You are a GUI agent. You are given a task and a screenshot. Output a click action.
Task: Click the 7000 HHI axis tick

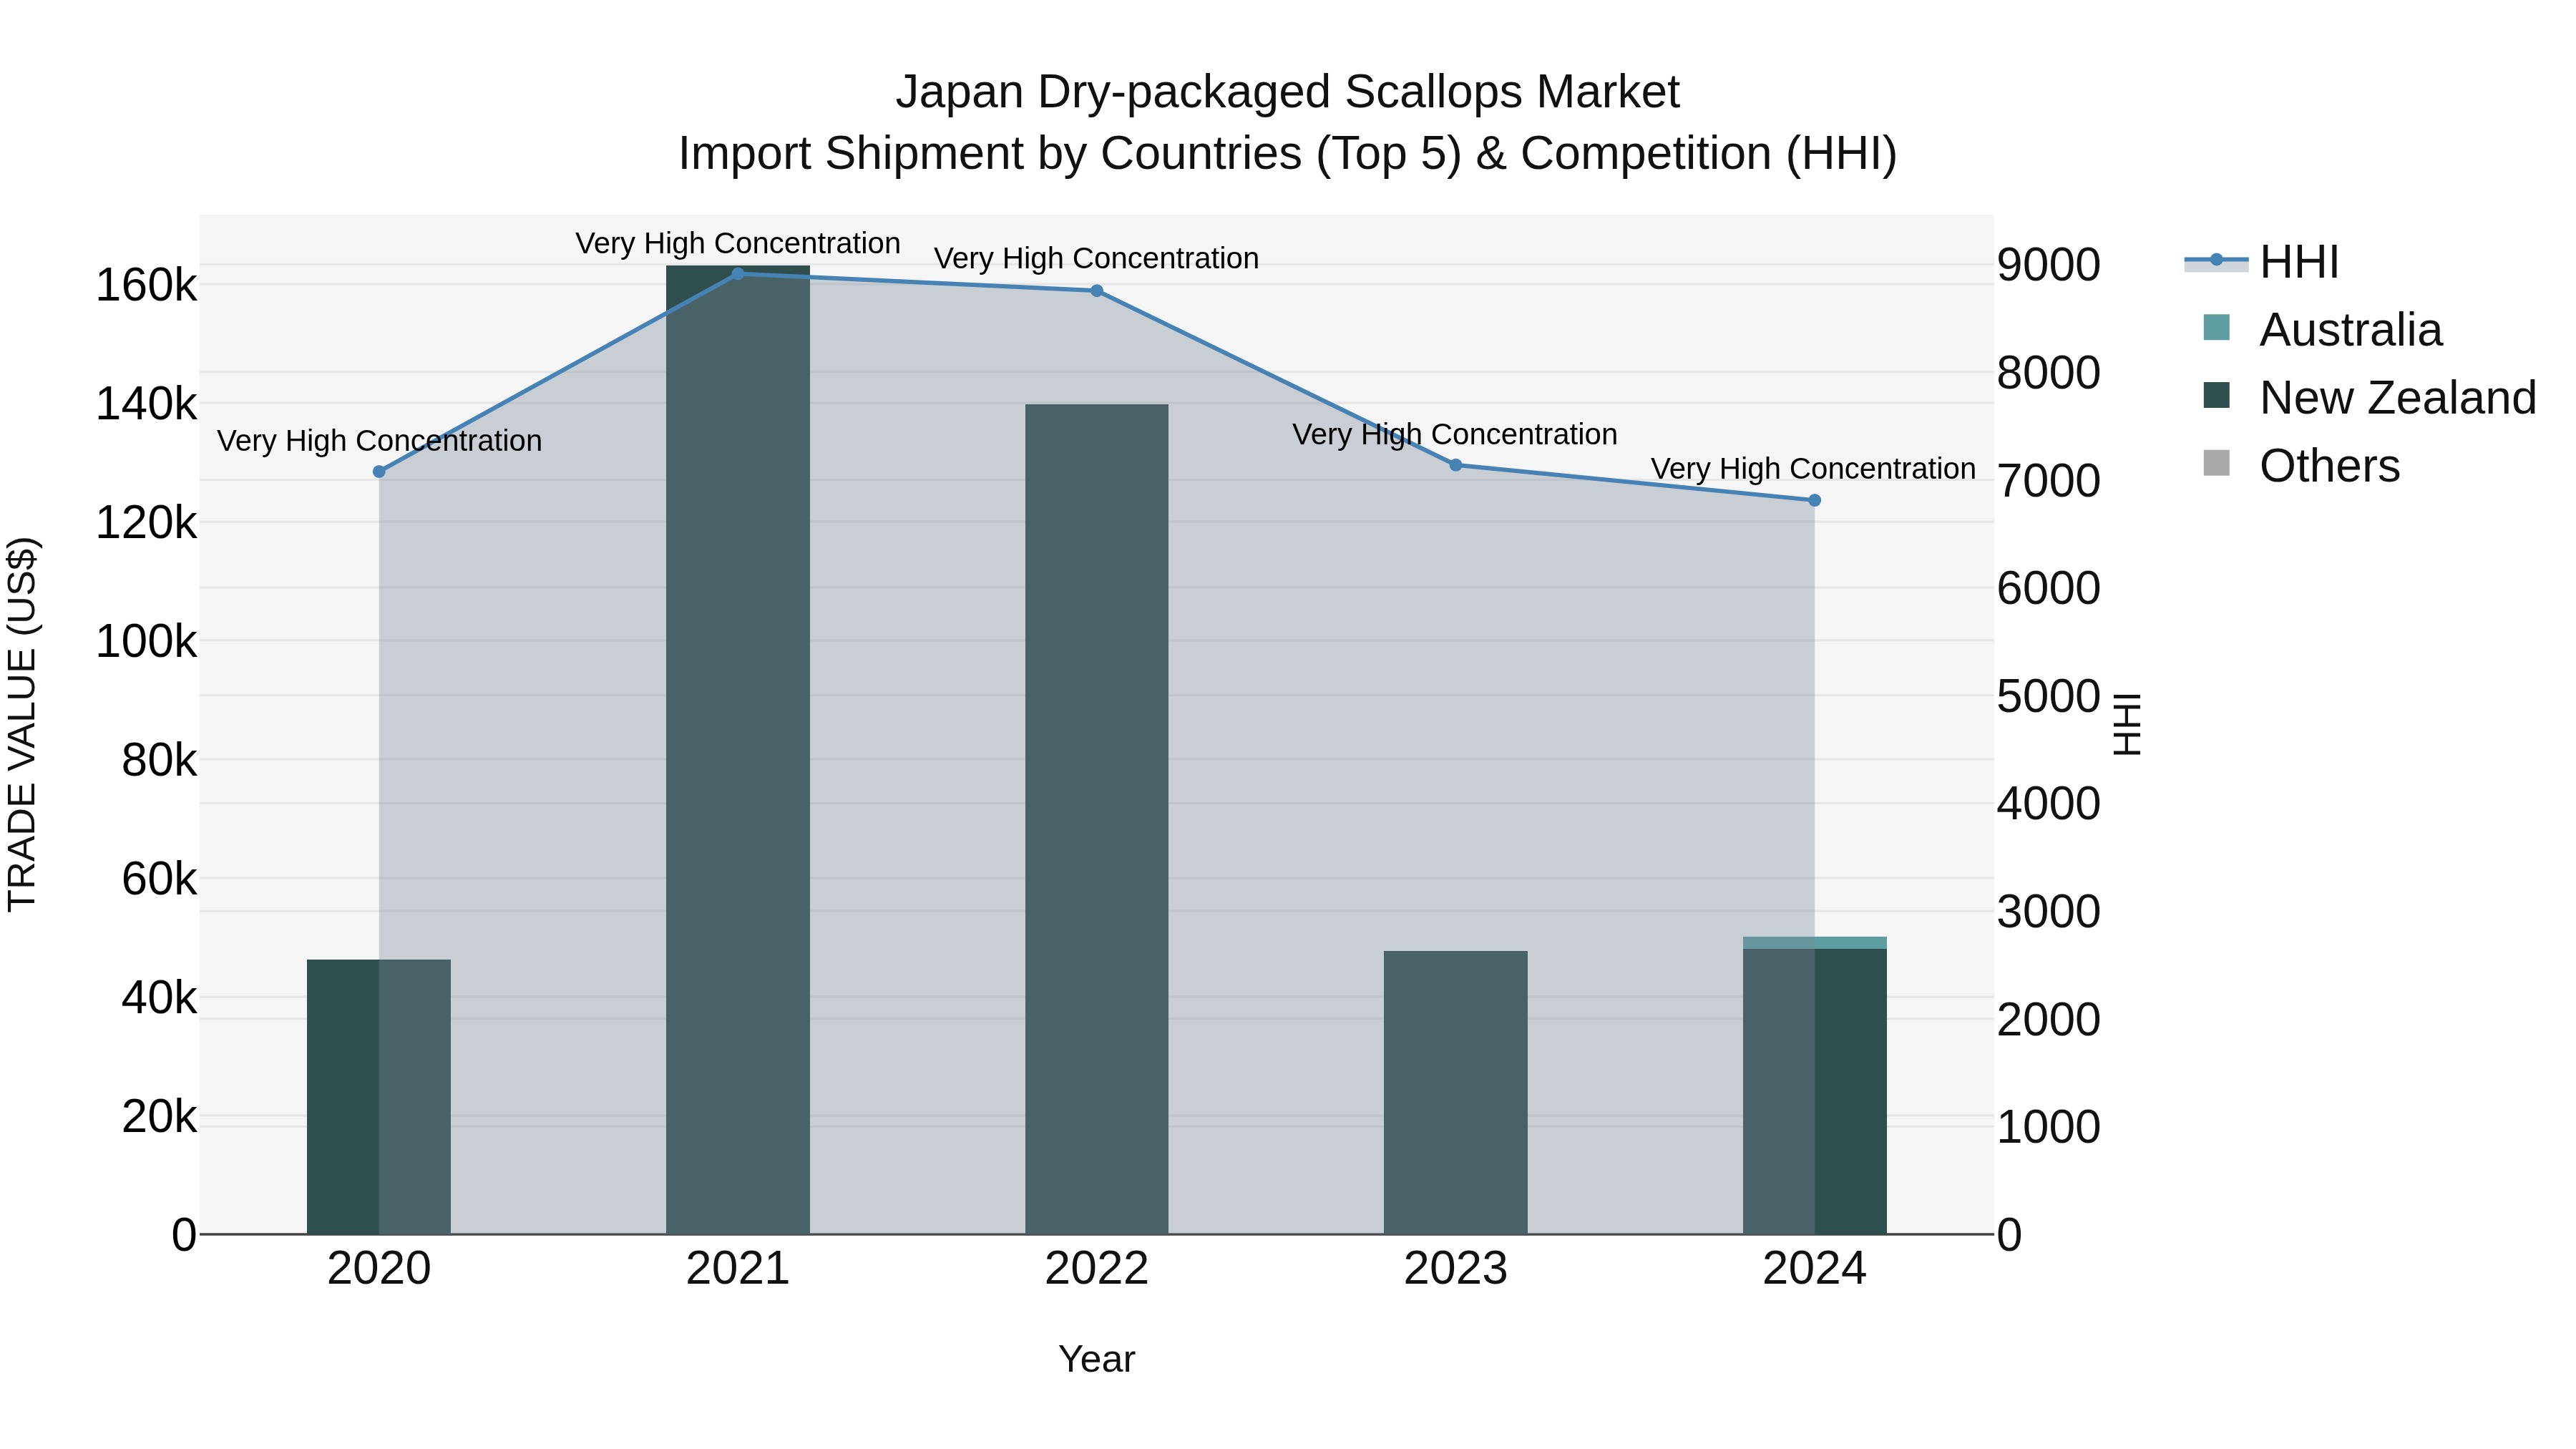click(2049, 481)
